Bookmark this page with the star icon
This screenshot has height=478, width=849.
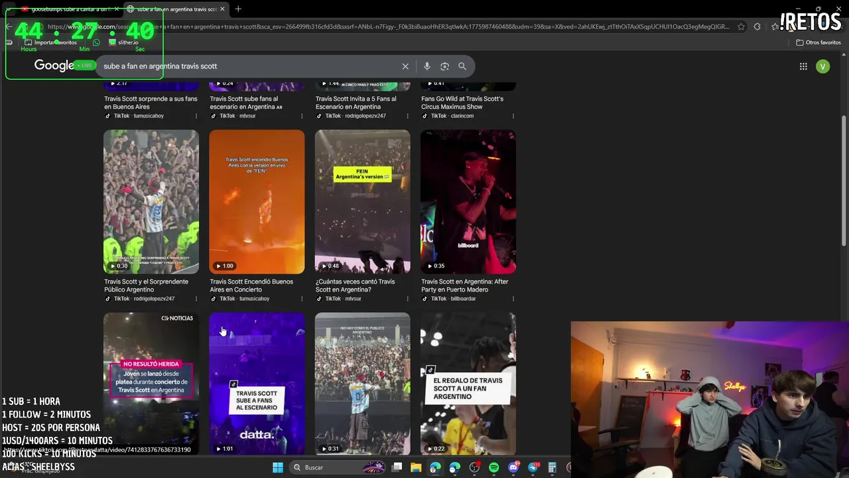(740, 27)
